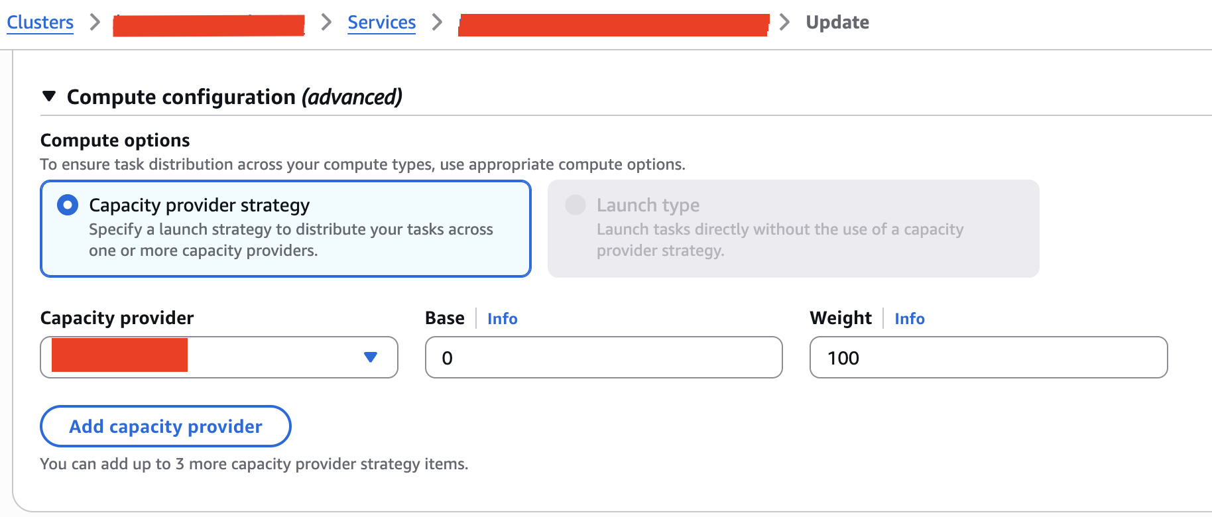The width and height of the screenshot is (1212, 517).
Task: Go to the Services breadcrumb link
Action: coord(381,23)
